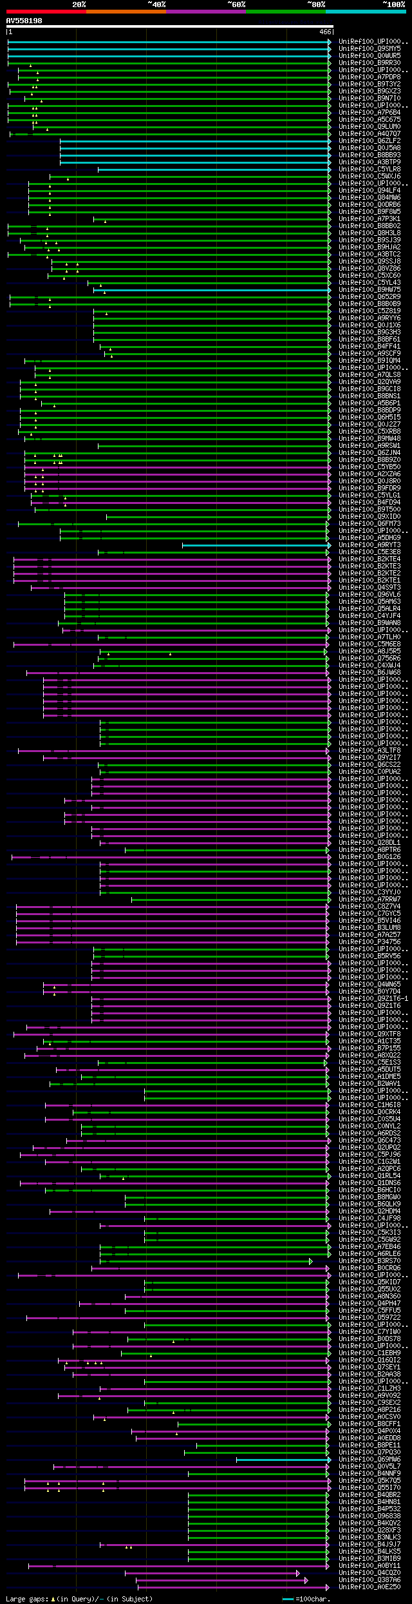Select hit UniRef100_Q69MW6
The image size is (412, 1604).
(370, 1459)
